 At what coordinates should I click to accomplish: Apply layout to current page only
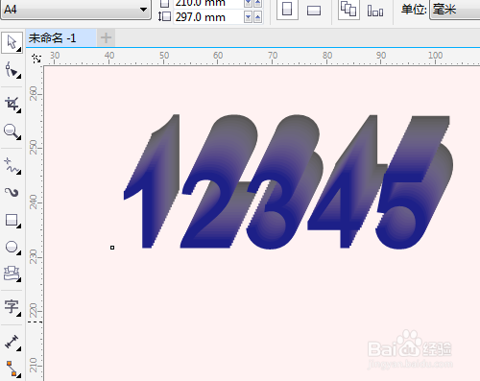point(375,11)
